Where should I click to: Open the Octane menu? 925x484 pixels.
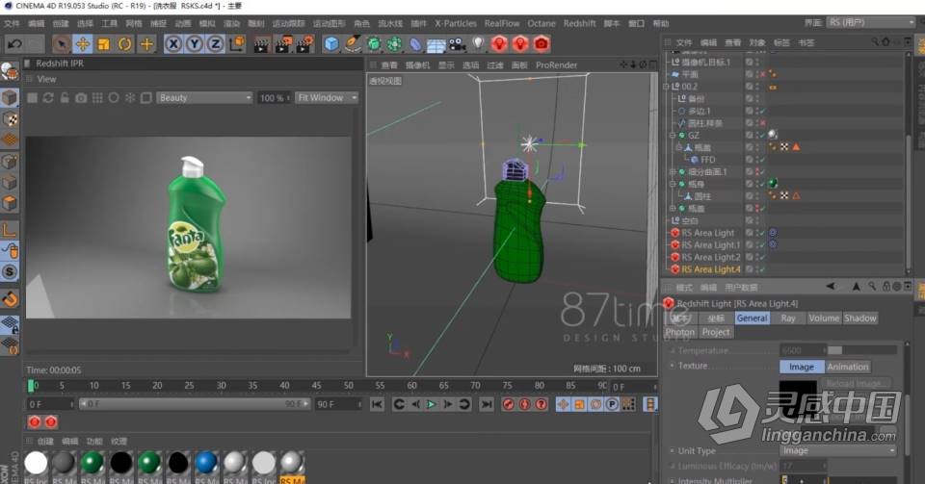541,23
